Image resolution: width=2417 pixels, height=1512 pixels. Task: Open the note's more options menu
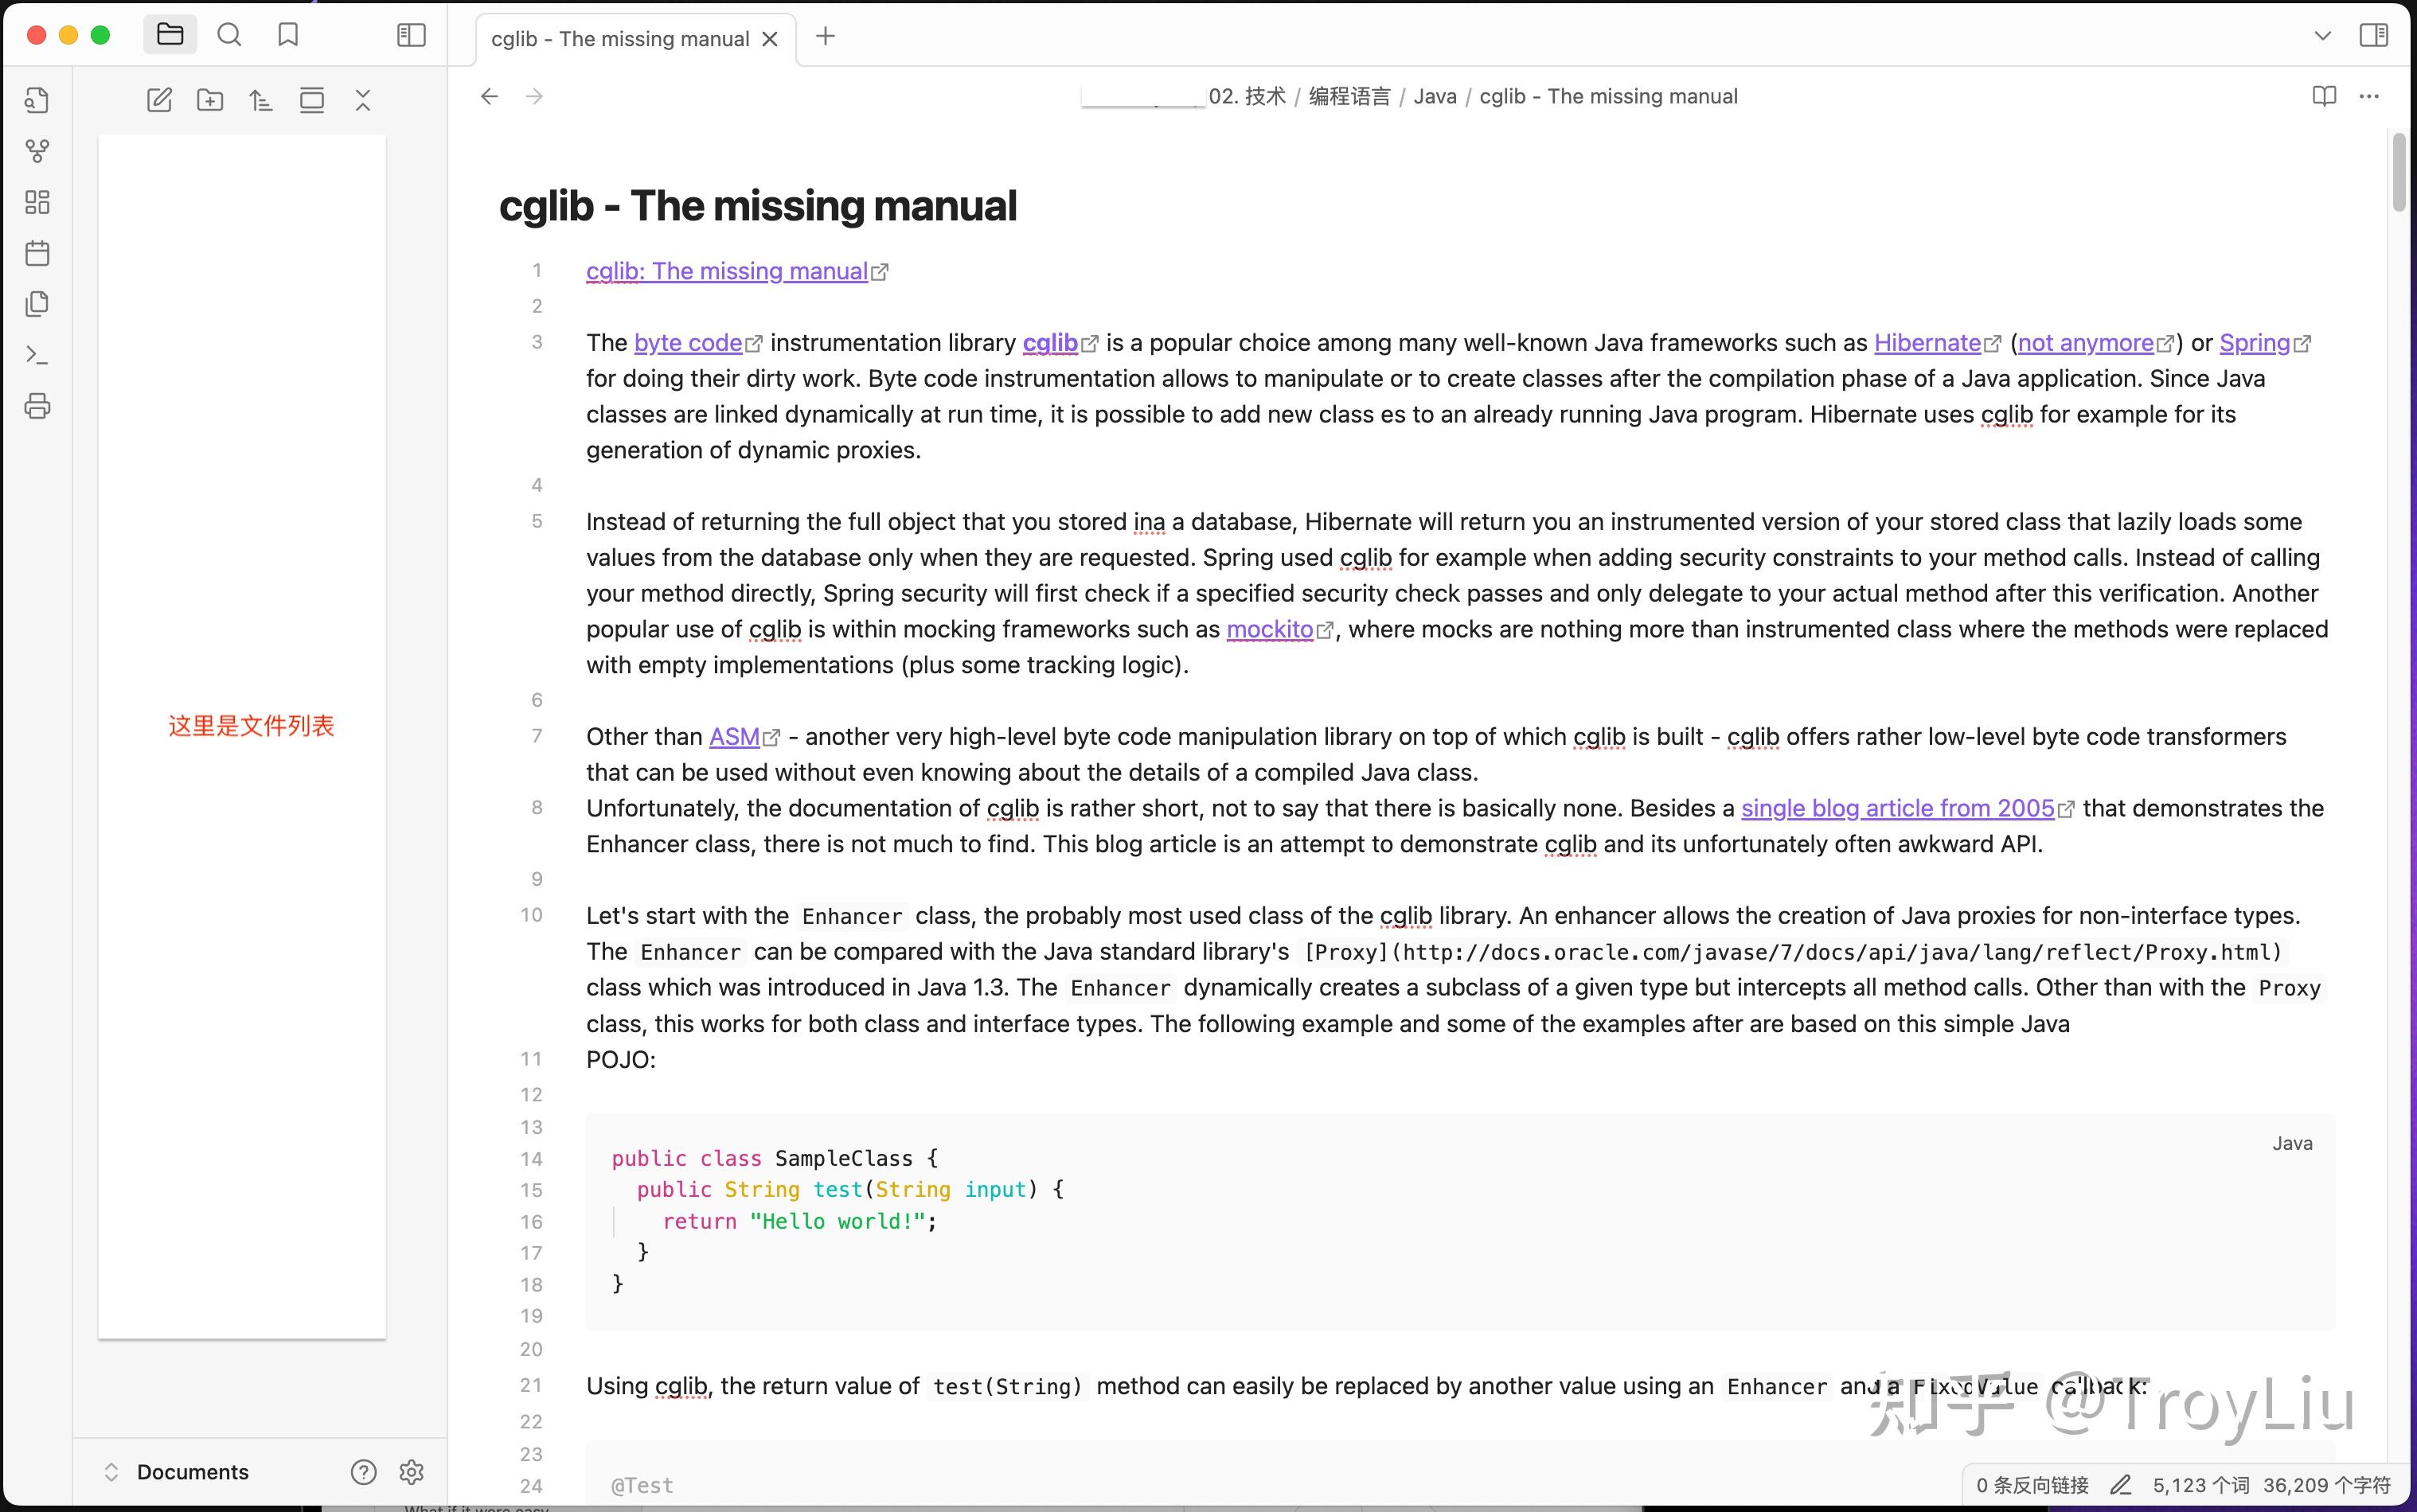[x=2369, y=96]
